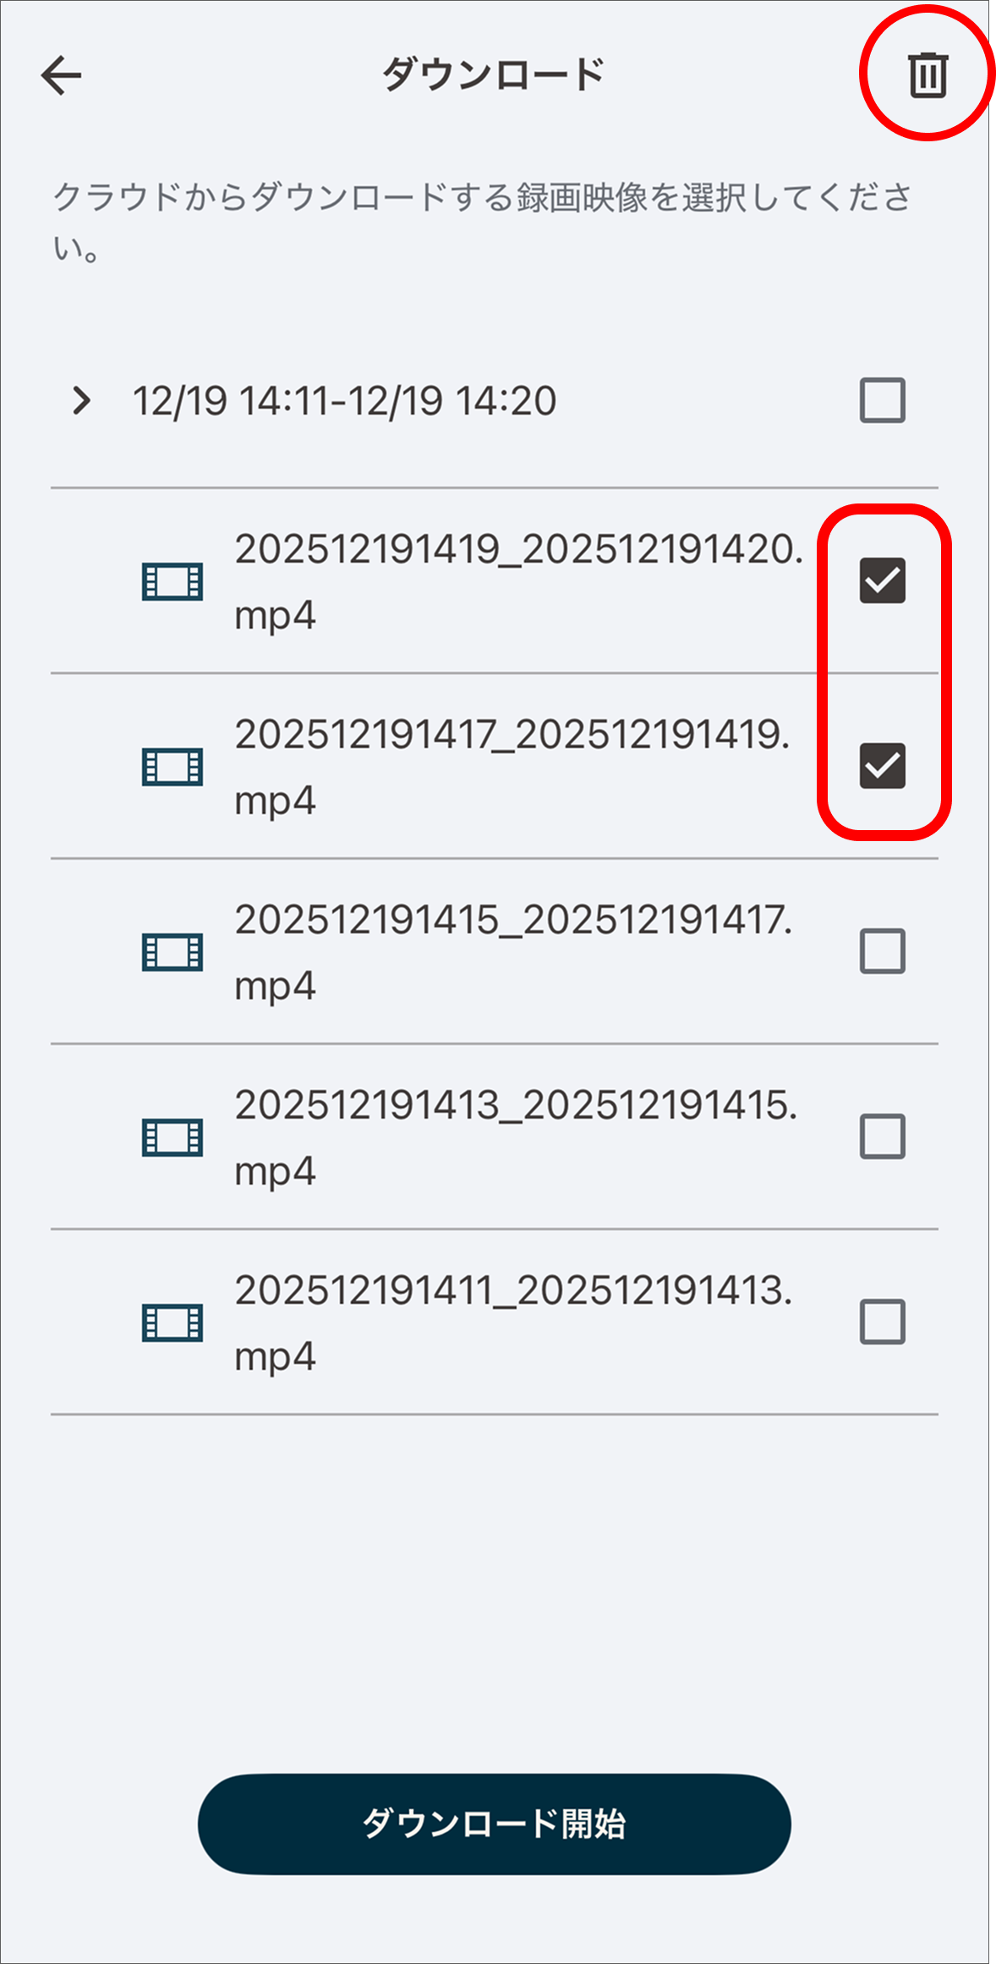Click film icon for 202512191419_202512191420.mp4
Image resolution: width=996 pixels, height=1964 pixels.
click(172, 581)
